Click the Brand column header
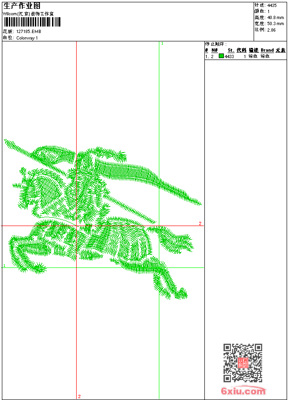 (x=267, y=50)
